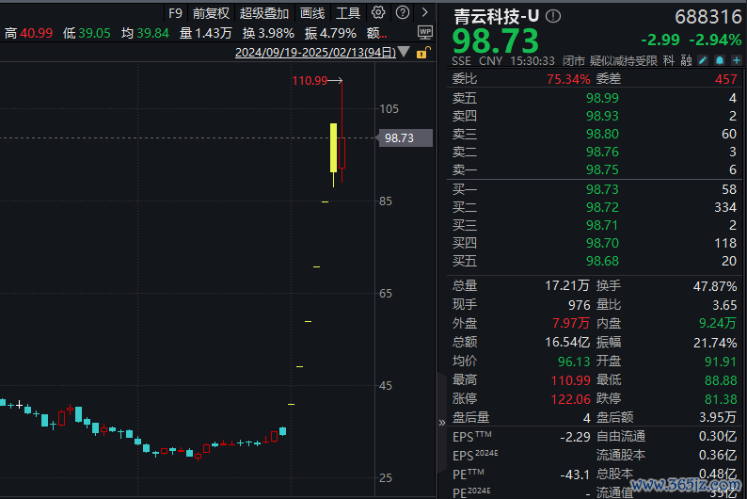Toggle the chart range lock icon
This screenshot has height=499, width=747.
pyautogui.click(x=423, y=53)
